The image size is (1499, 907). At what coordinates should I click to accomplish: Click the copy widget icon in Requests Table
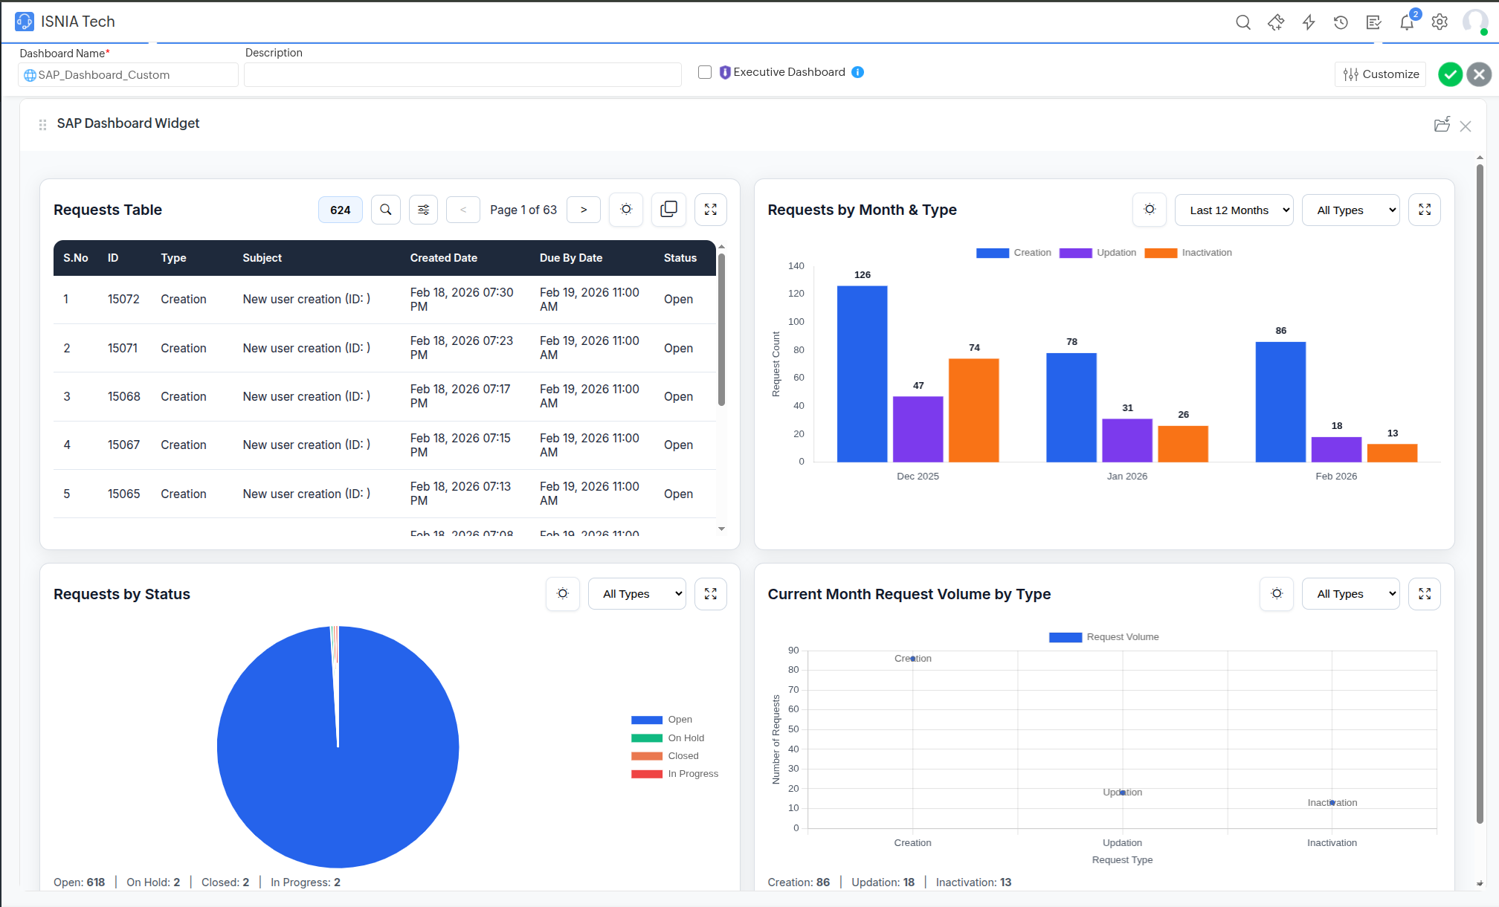point(668,209)
